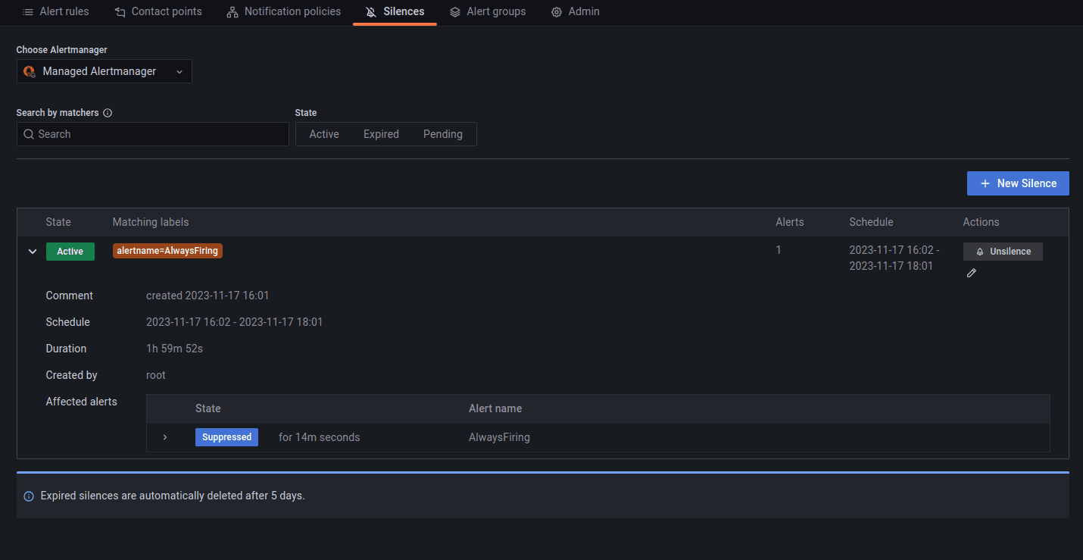Open the Managed Alertmanager dropdown

click(105, 71)
